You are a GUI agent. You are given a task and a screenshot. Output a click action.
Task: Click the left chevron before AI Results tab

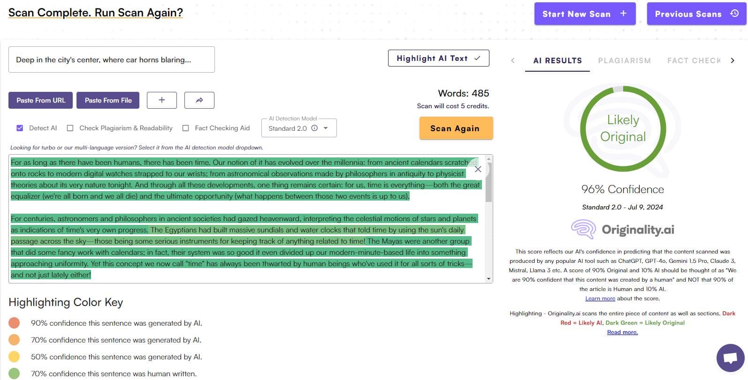pyautogui.click(x=513, y=60)
